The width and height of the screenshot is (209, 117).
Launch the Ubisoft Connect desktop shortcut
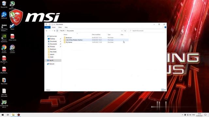[x=12, y=49]
